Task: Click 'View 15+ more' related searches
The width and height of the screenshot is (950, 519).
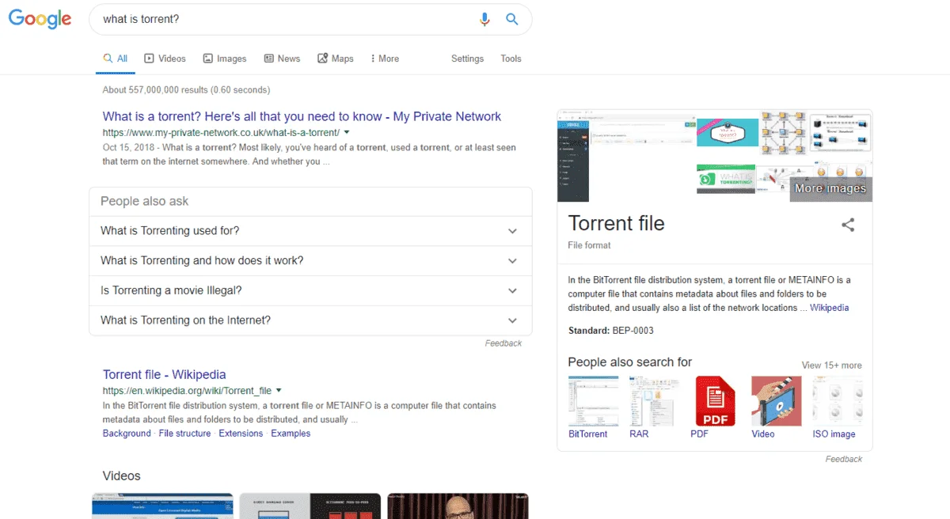Action: tap(831, 366)
